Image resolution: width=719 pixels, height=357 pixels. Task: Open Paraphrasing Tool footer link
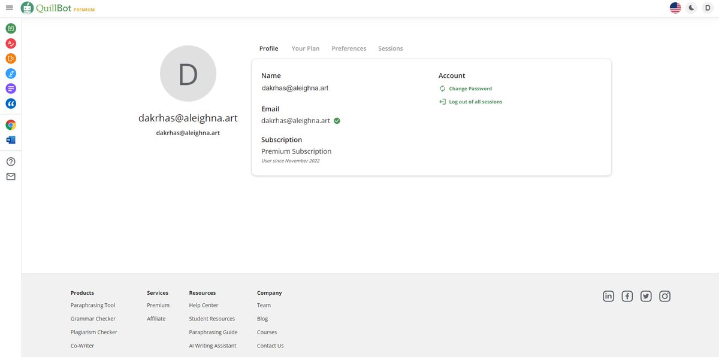point(93,305)
